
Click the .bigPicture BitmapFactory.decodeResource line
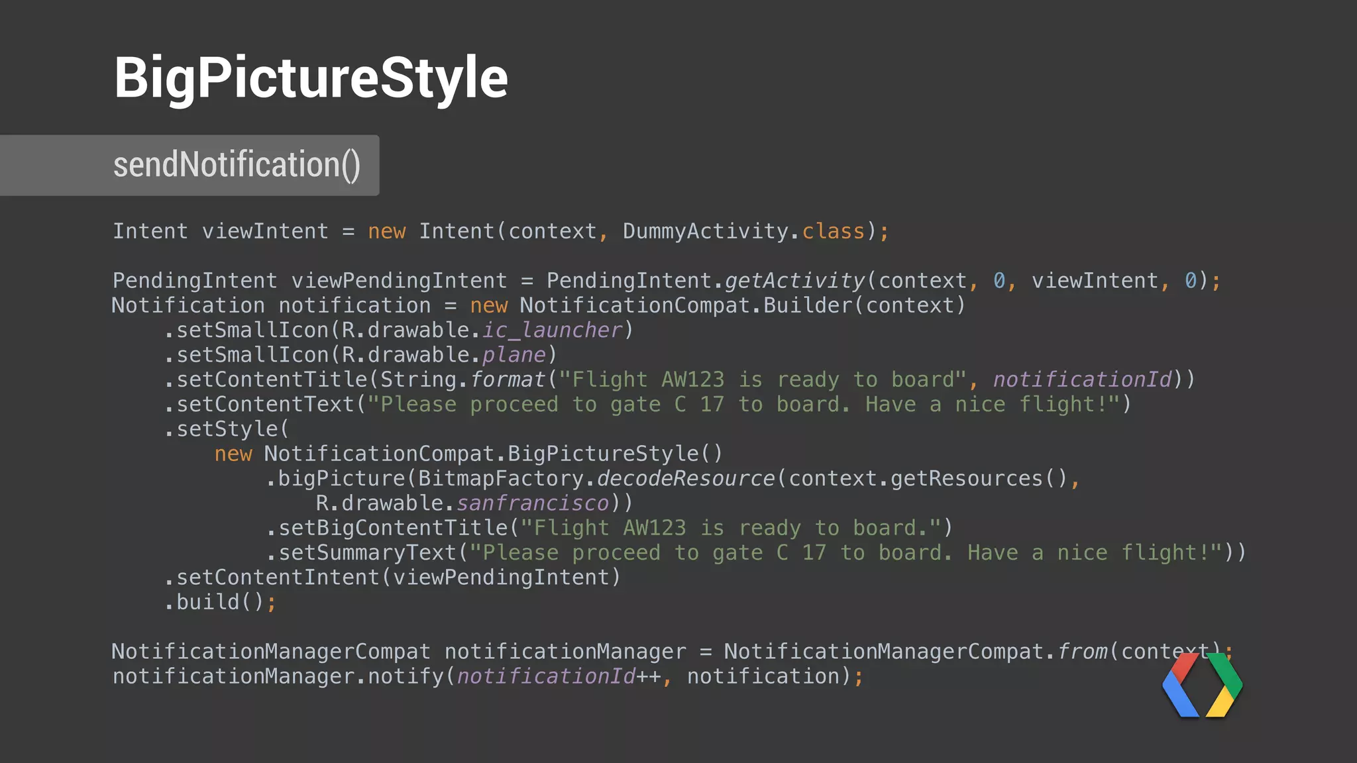pos(673,478)
